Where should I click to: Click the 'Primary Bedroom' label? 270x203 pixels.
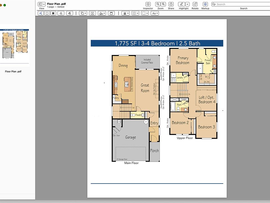(183, 60)
